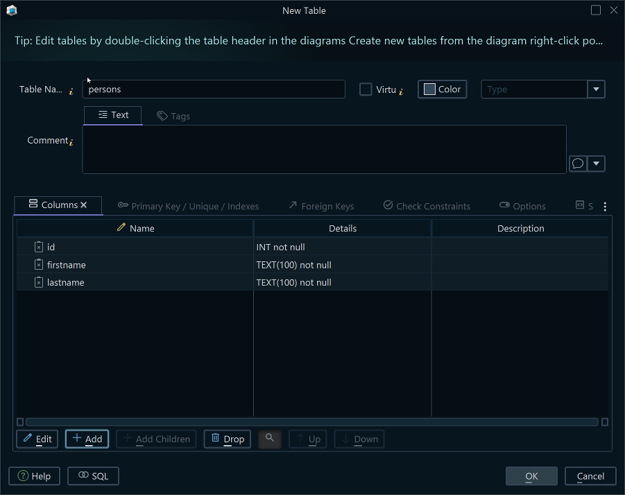Move column Up button

coord(308,439)
